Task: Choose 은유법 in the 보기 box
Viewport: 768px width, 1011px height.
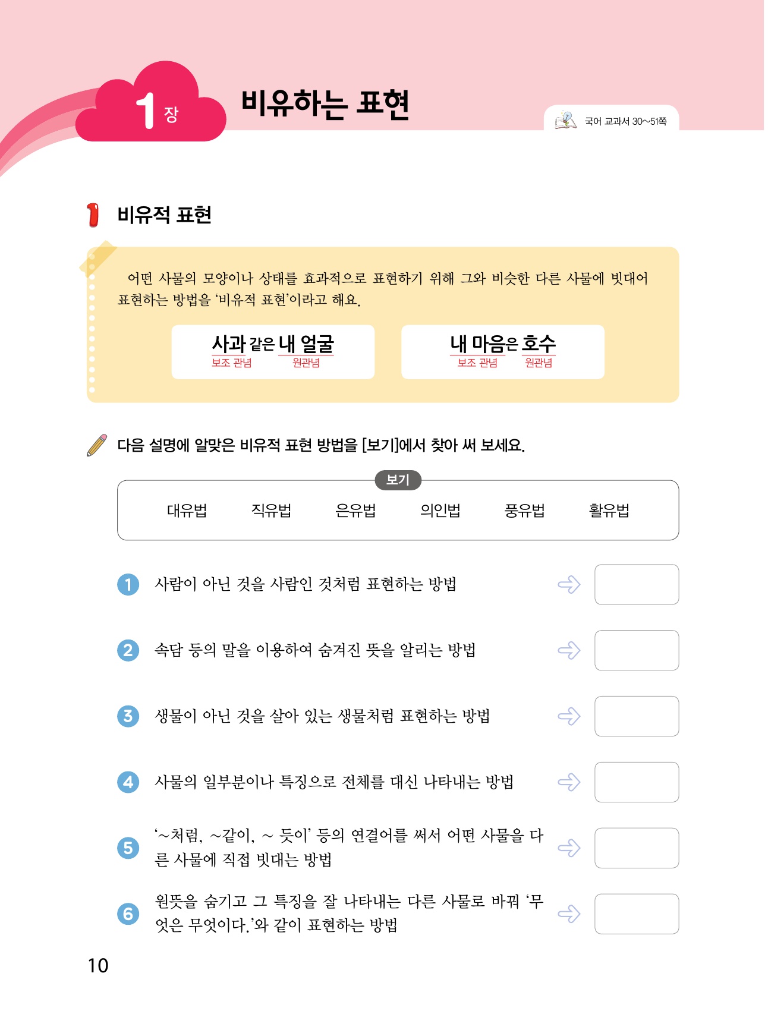Action: point(355,511)
